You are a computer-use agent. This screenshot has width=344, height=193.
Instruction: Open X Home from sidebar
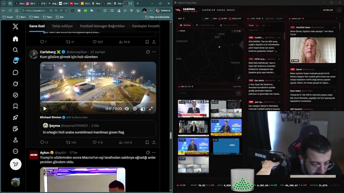pos(15,39)
